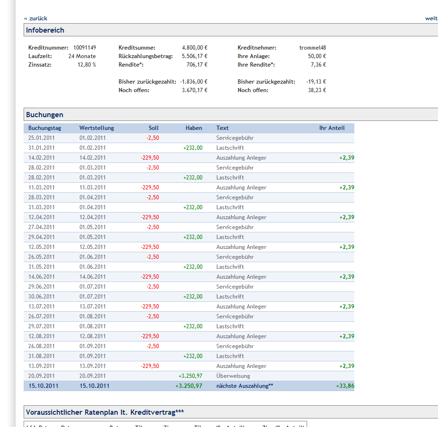Screen dimensions: 438x427
Task: Select the Wertstellung column header
Action: [x=97, y=128]
